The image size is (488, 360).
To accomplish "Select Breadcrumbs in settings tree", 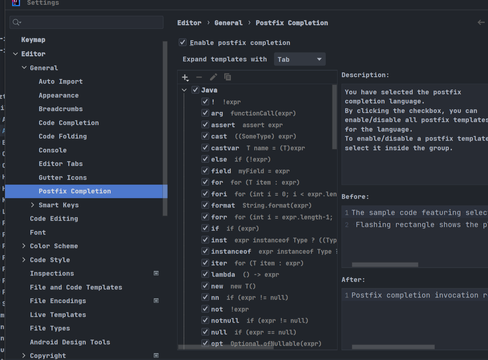I will (61, 109).
